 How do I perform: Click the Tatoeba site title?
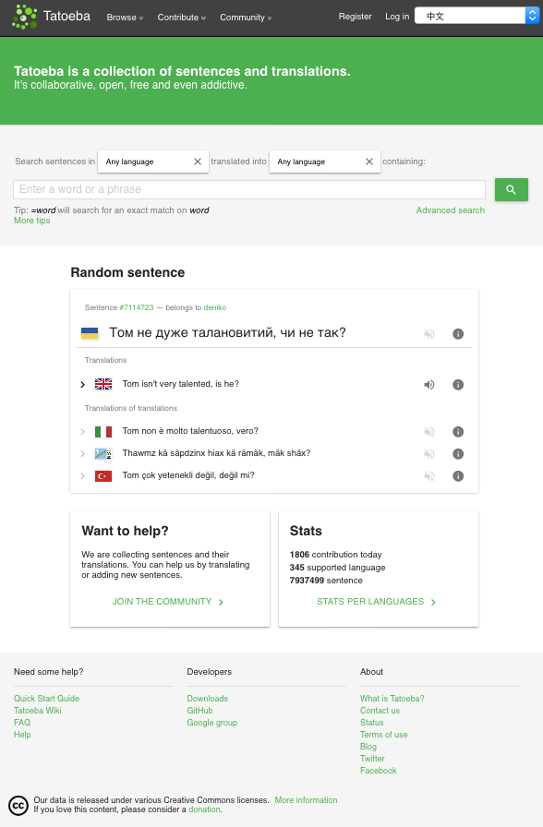tap(67, 17)
